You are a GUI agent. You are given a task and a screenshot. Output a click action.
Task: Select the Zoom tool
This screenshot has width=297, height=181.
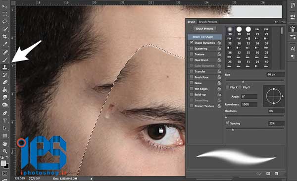pyautogui.click(x=5, y=151)
